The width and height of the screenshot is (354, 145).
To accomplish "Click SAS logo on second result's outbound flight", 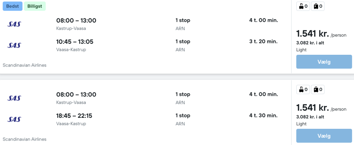I will (x=14, y=98).
